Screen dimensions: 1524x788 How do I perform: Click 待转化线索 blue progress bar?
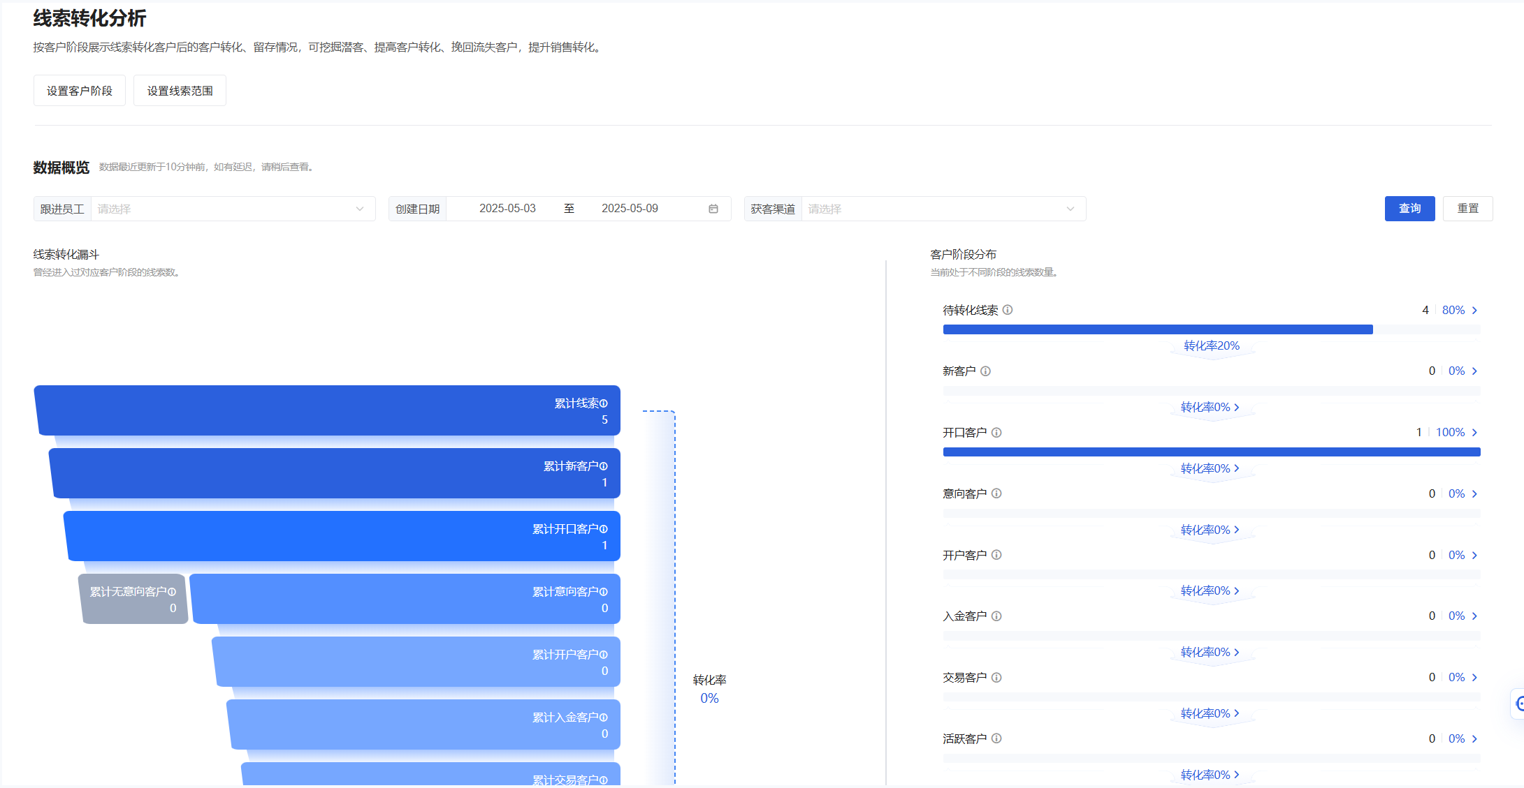tap(1158, 329)
